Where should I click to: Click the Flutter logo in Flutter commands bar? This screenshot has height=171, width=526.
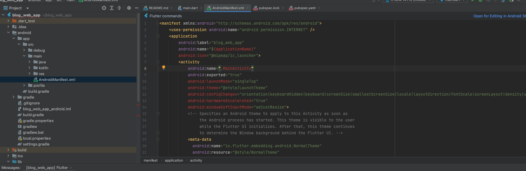coord(146,16)
